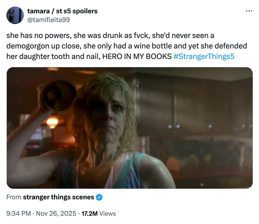Click tamara's profile avatar
This screenshot has height=224, width=259.
[x=15, y=15]
